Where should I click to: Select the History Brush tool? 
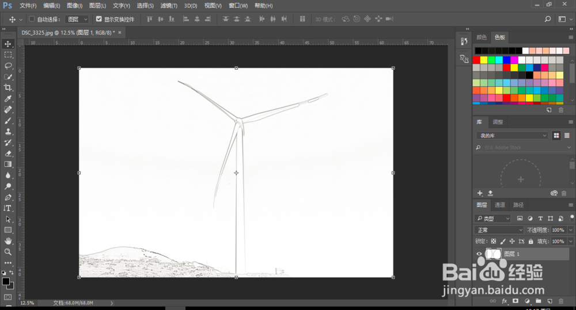(7, 143)
